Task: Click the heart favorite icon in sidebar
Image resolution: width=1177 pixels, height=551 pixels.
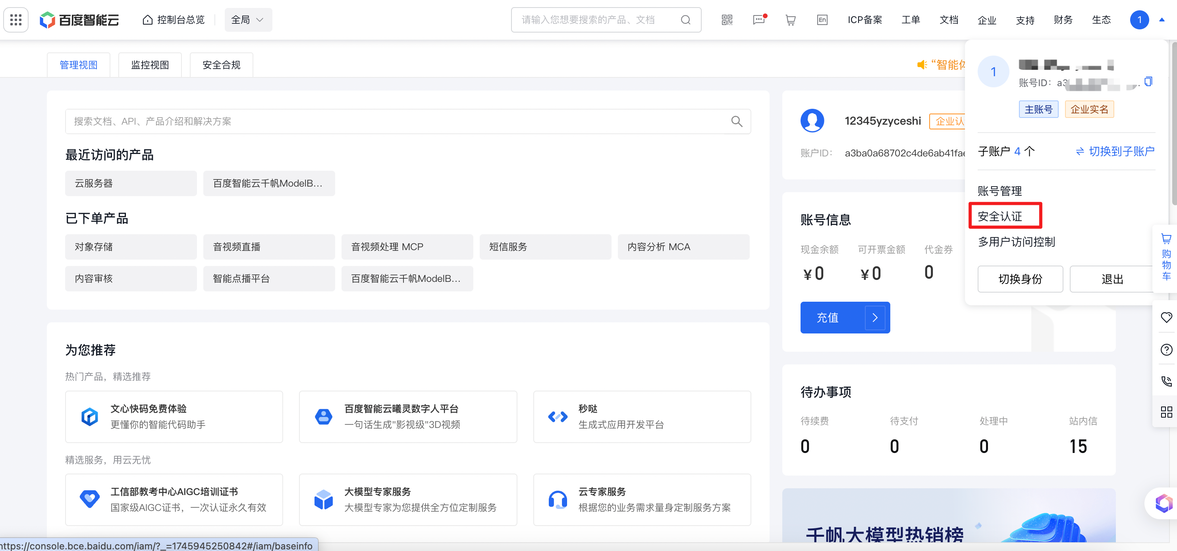Action: (1166, 317)
